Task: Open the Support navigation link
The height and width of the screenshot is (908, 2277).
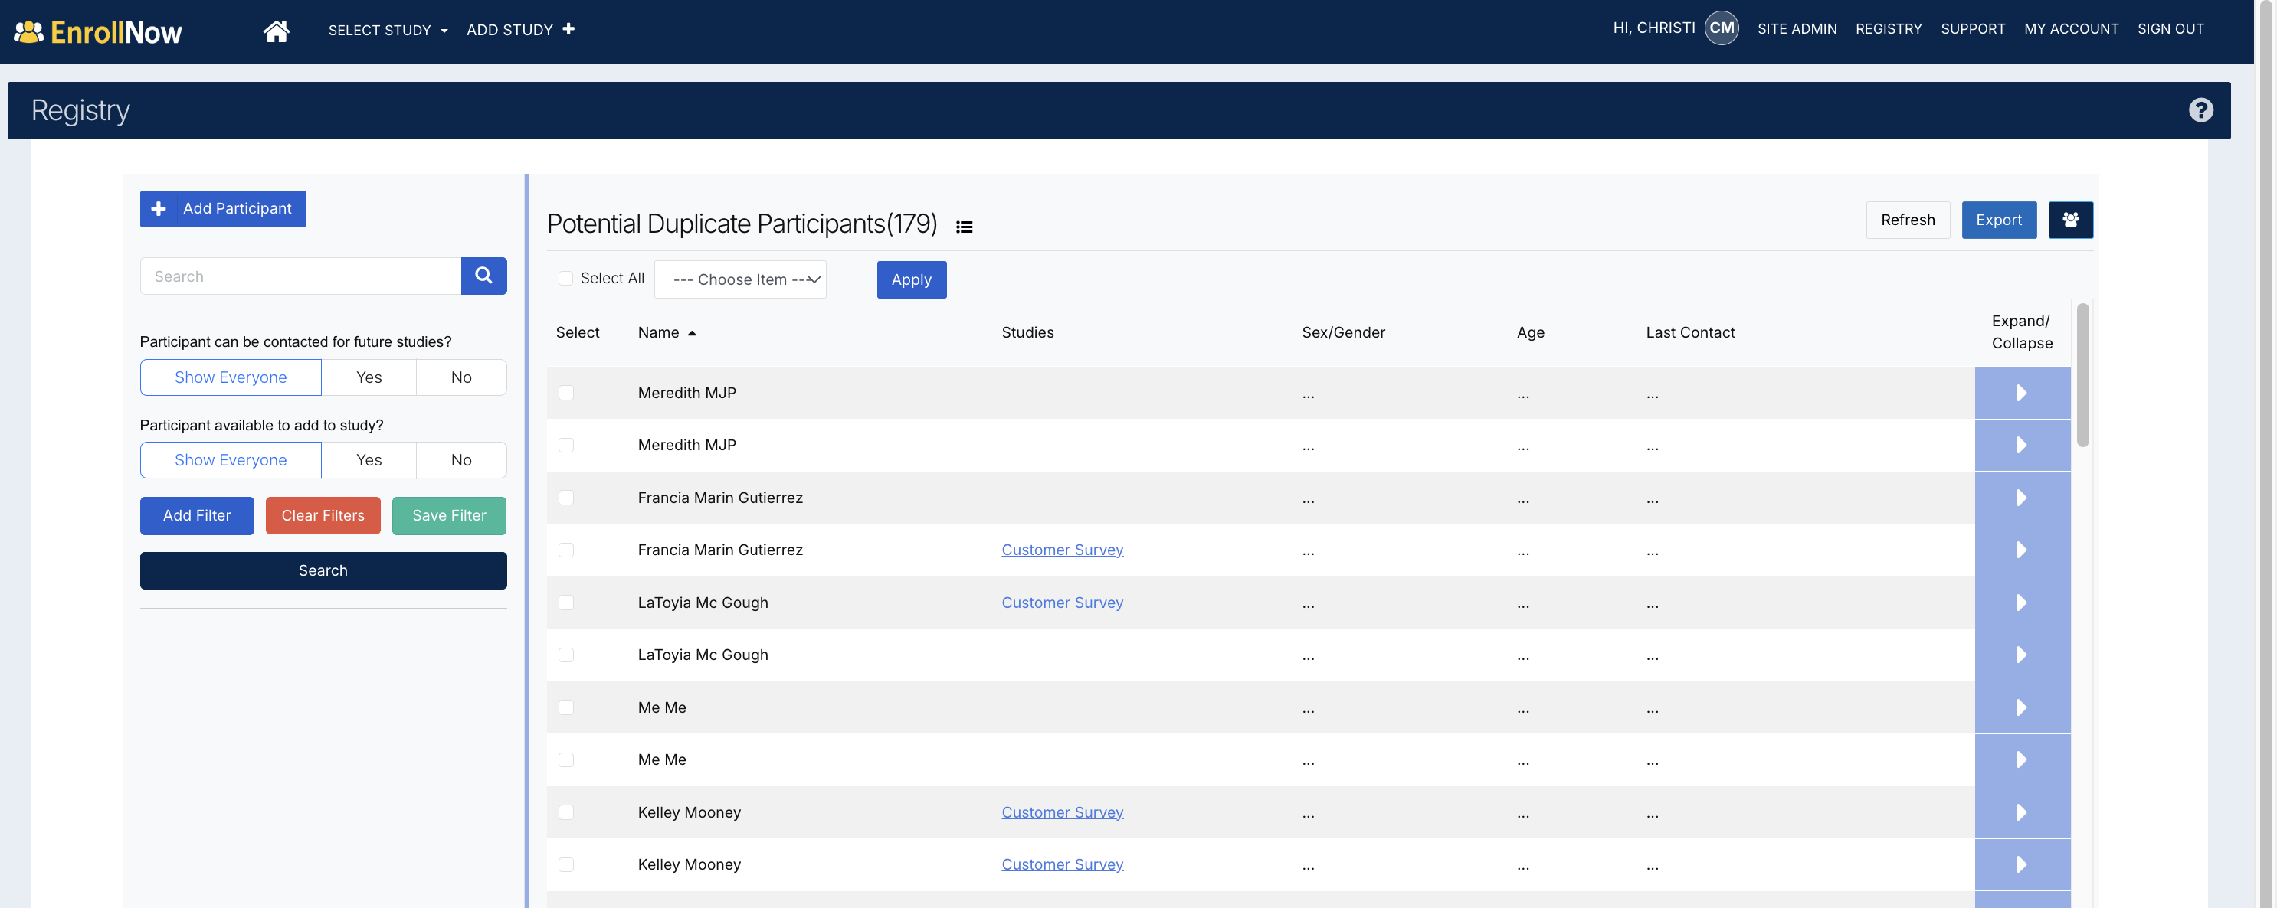Action: click(x=1973, y=29)
